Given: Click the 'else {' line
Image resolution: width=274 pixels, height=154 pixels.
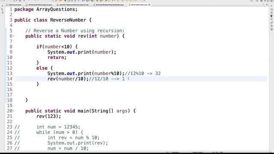Looking at the screenshot, I should (x=45, y=68).
